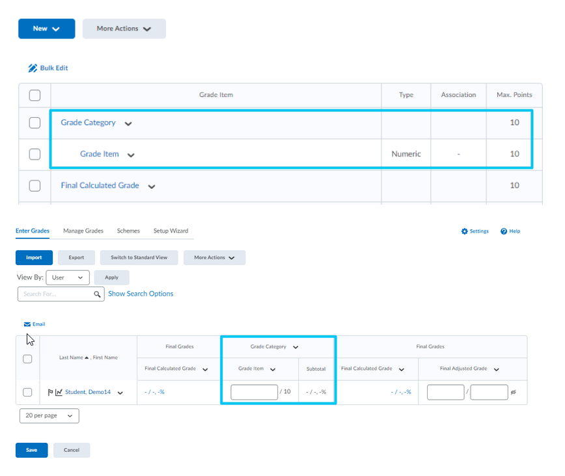Image resolution: width=565 pixels, height=476 pixels.
Task: Click the Grade Item score input field
Action: (255, 392)
